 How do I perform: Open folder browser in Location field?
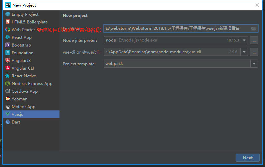pyautogui.click(x=254, y=28)
